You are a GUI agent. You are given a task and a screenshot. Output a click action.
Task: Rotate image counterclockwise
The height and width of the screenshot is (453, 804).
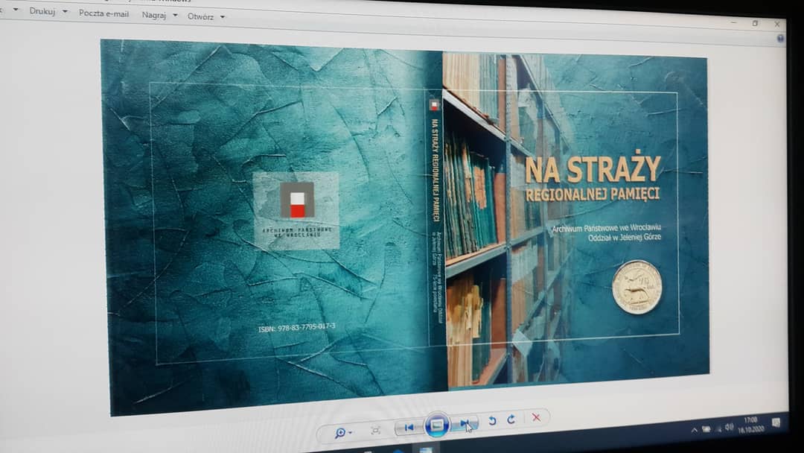[x=492, y=421]
